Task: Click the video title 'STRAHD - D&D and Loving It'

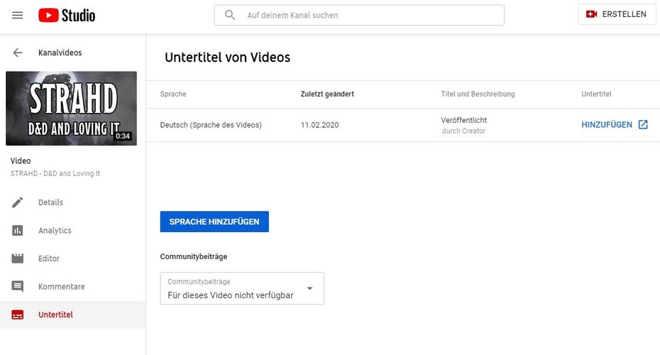Action: pos(55,173)
